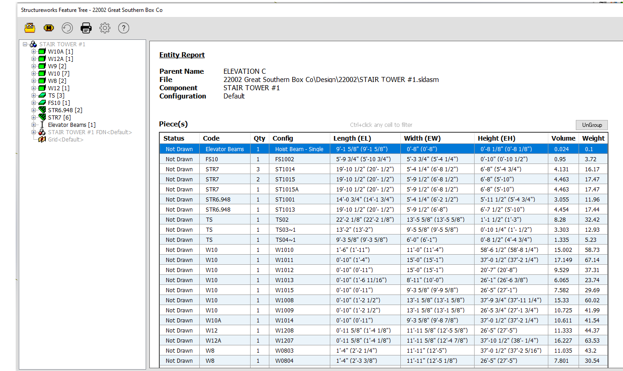Select the FS10 [1] tree item

click(59, 103)
